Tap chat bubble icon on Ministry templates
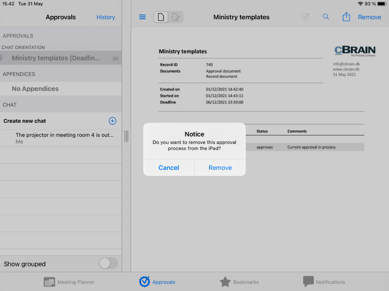 click(115, 59)
